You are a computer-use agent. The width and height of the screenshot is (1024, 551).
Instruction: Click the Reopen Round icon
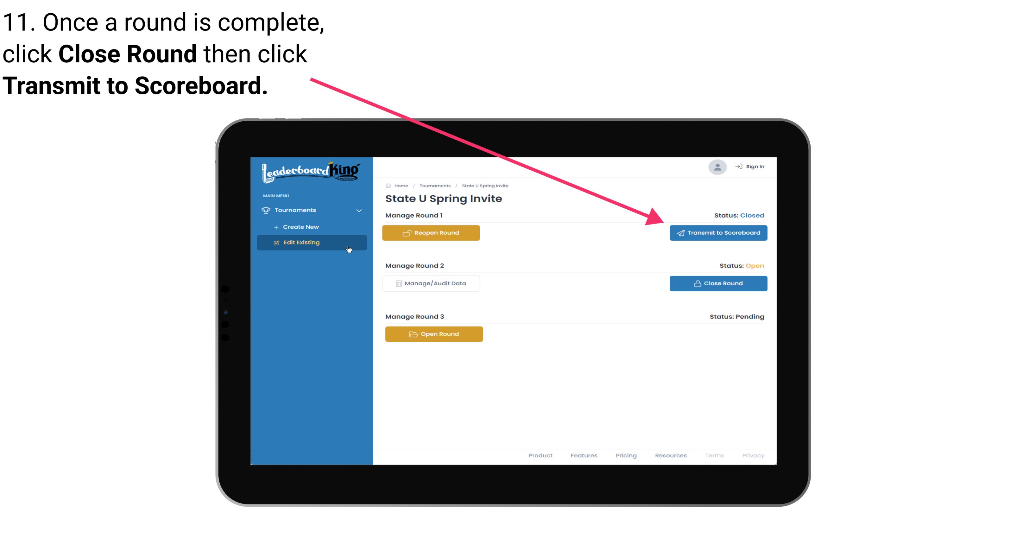click(408, 232)
